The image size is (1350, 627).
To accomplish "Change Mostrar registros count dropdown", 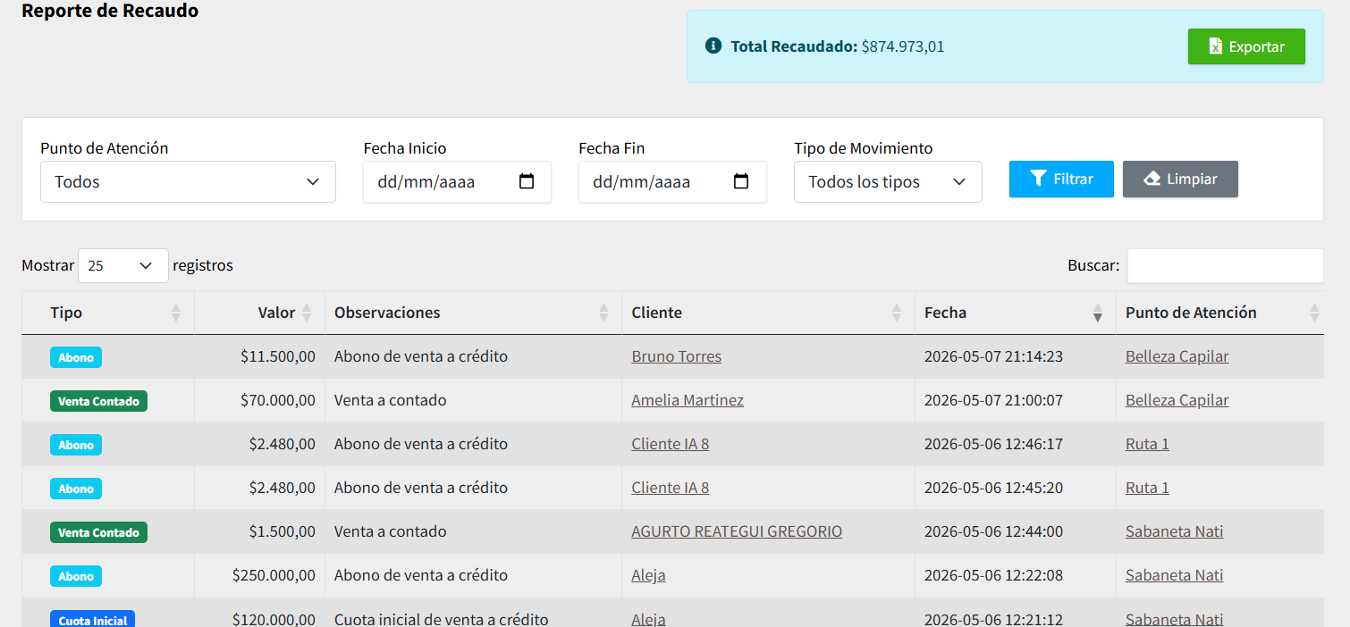I will click(123, 265).
